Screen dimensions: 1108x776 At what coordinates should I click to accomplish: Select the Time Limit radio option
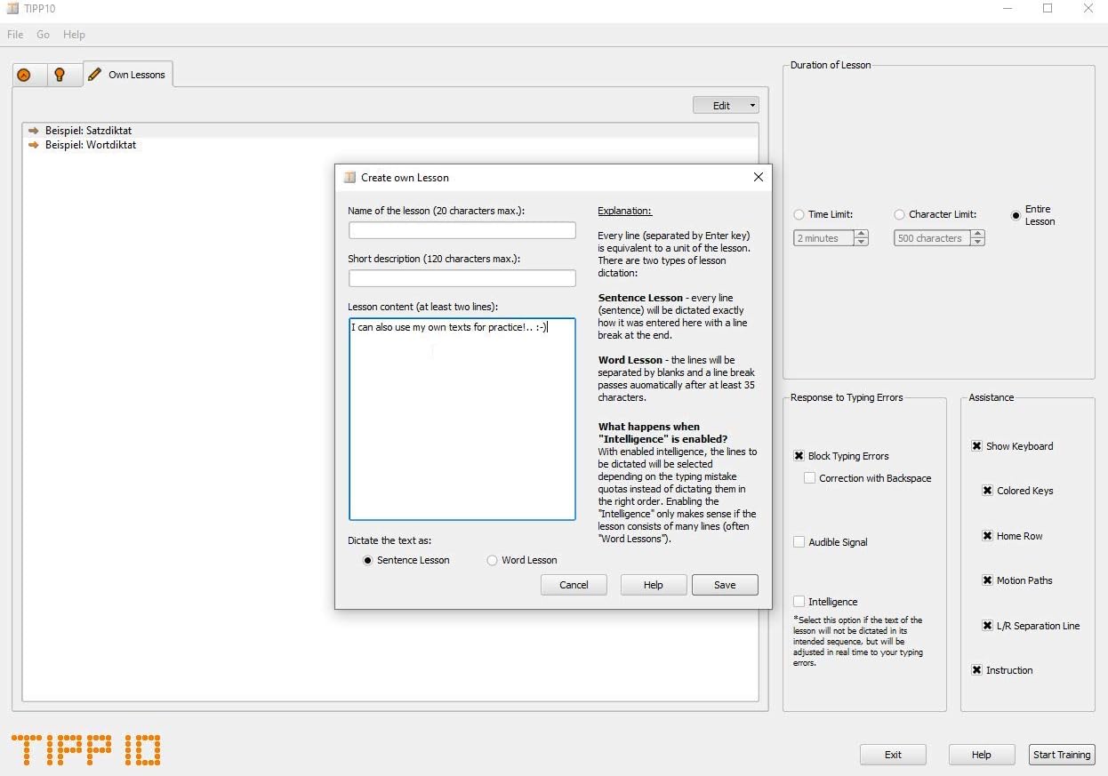click(799, 214)
